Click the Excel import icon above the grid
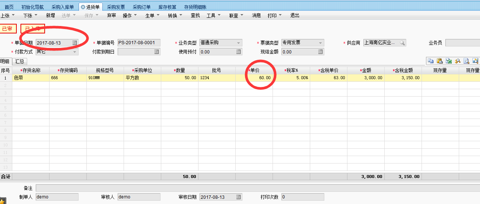 [448, 61]
